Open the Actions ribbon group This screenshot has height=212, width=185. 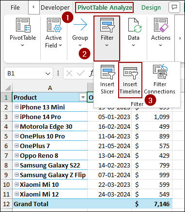pyautogui.click(x=161, y=33)
